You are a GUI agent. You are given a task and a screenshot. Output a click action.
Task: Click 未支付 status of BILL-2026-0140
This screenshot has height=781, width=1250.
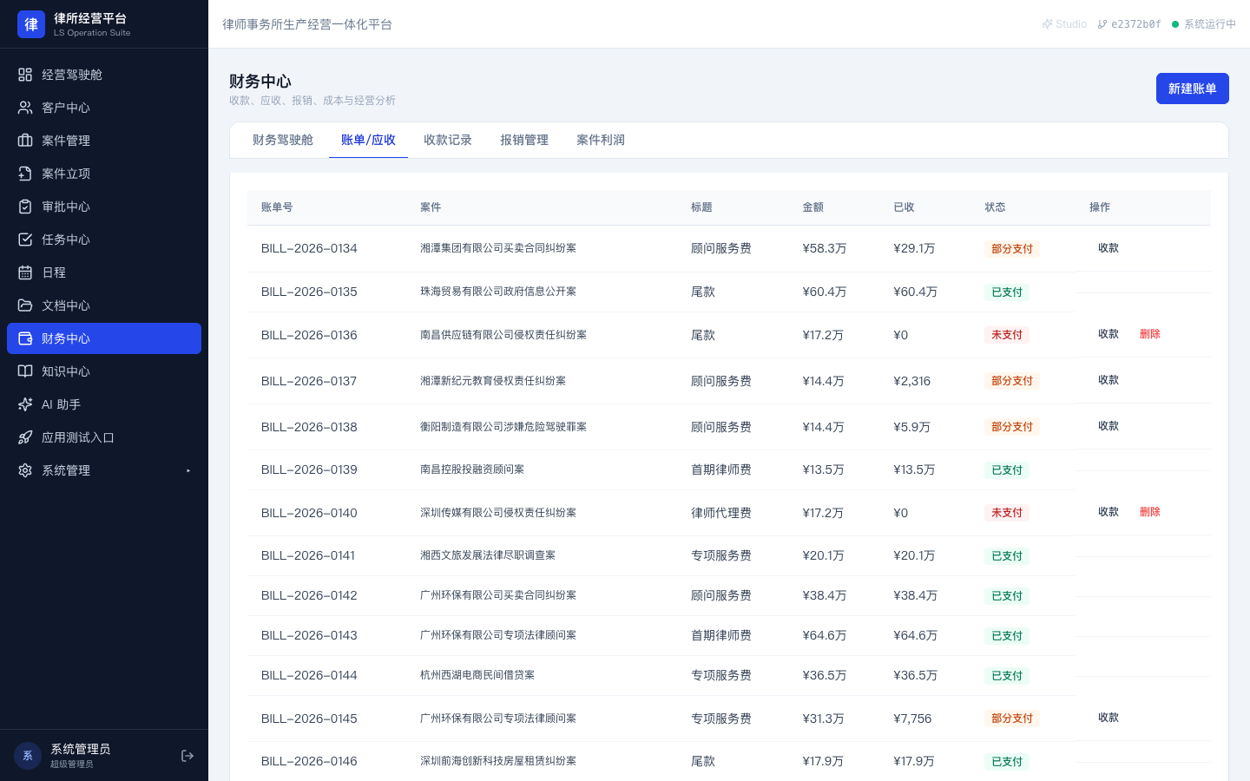(1007, 513)
